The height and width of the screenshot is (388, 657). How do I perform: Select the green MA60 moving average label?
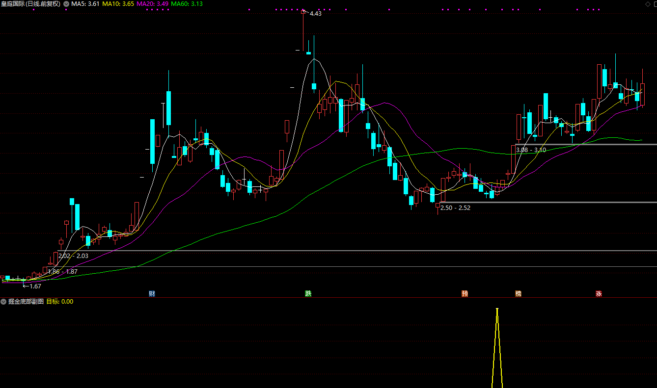click(187, 4)
